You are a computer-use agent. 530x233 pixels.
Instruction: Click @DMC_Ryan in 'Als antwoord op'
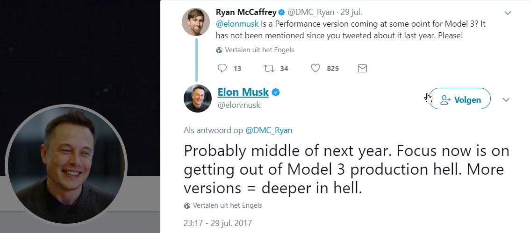pos(269,131)
